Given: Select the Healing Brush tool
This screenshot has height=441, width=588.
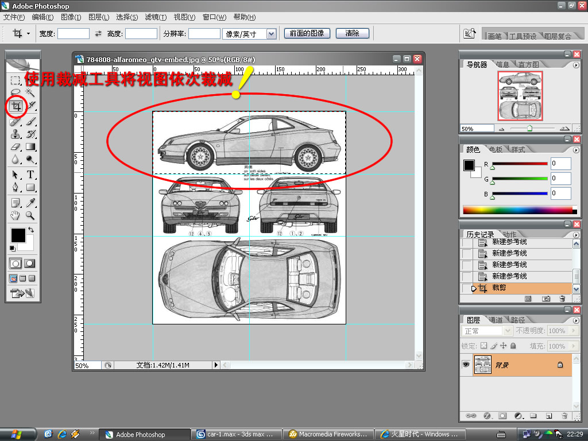Looking at the screenshot, I should pos(16,122).
